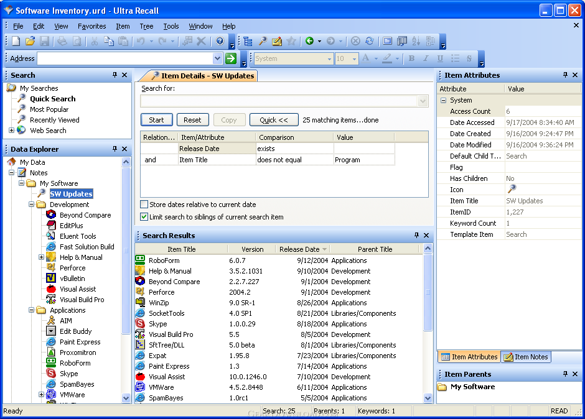
Task: Click the stop circle-X icon
Action: (355, 41)
